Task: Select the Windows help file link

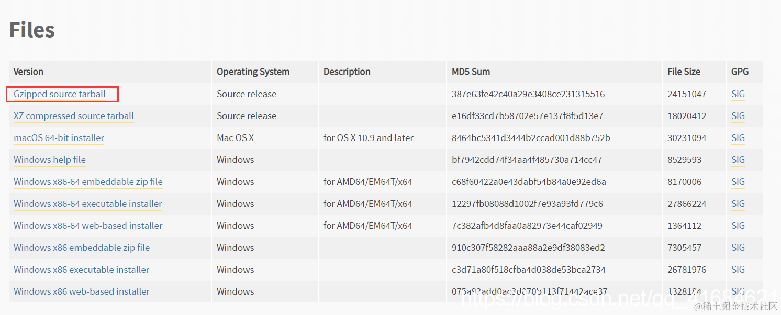Action: 50,160
